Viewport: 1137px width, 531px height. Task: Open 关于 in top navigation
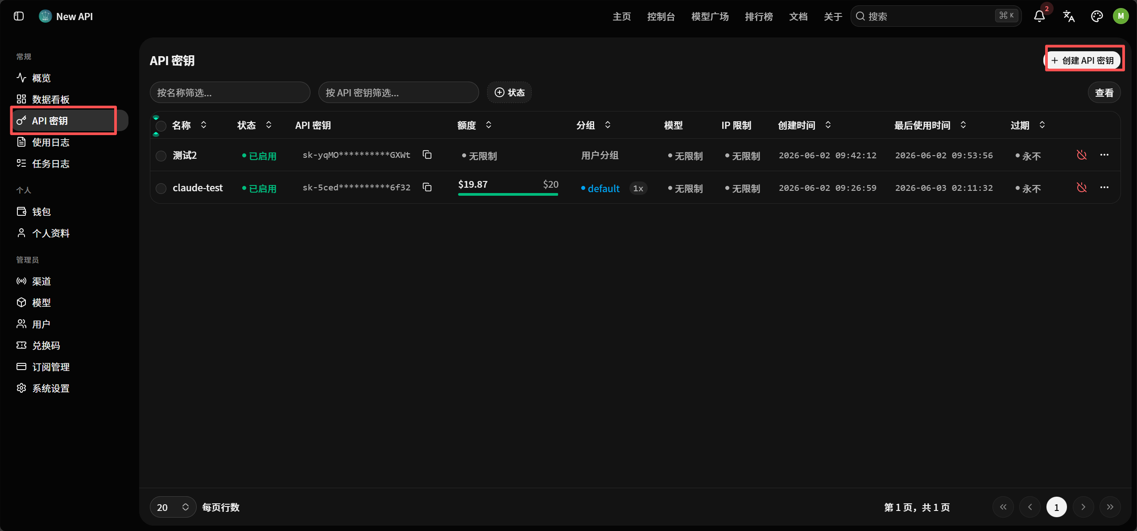point(833,16)
